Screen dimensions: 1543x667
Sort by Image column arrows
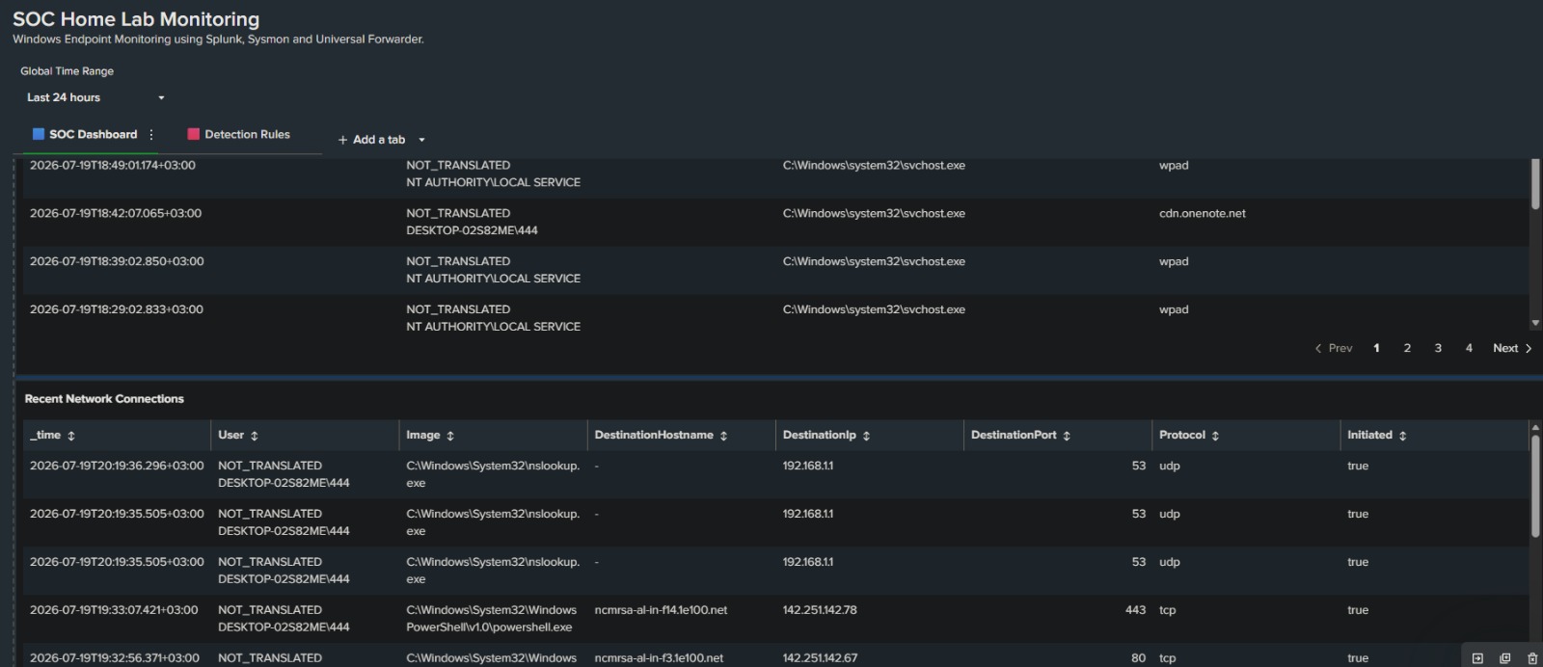pyautogui.click(x=450, y=436)
